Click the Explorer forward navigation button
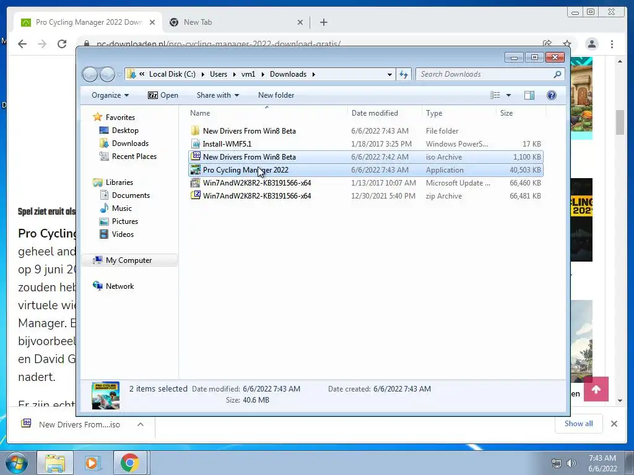Viewport: 634px width, 475px height. coord(107,74)
